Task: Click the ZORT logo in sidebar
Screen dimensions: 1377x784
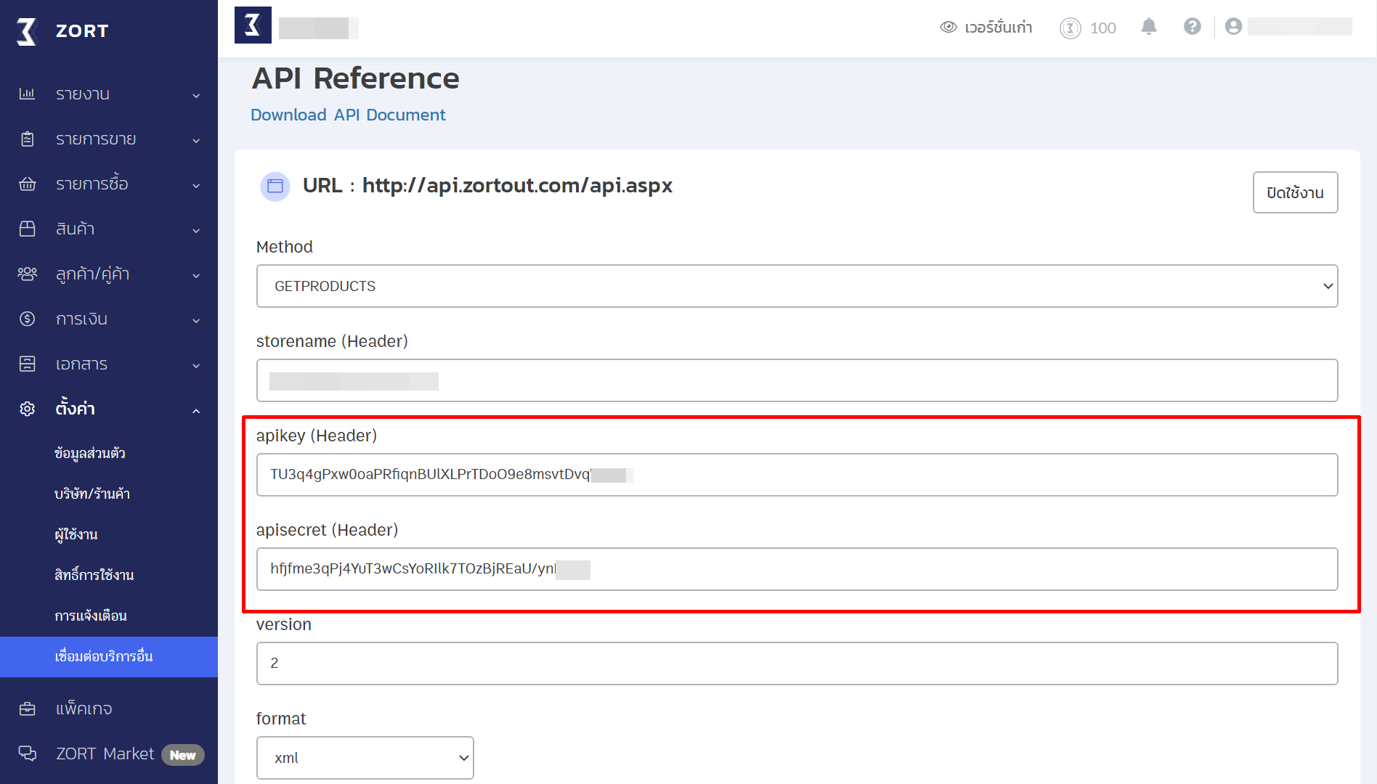Action: coord(27,31)
